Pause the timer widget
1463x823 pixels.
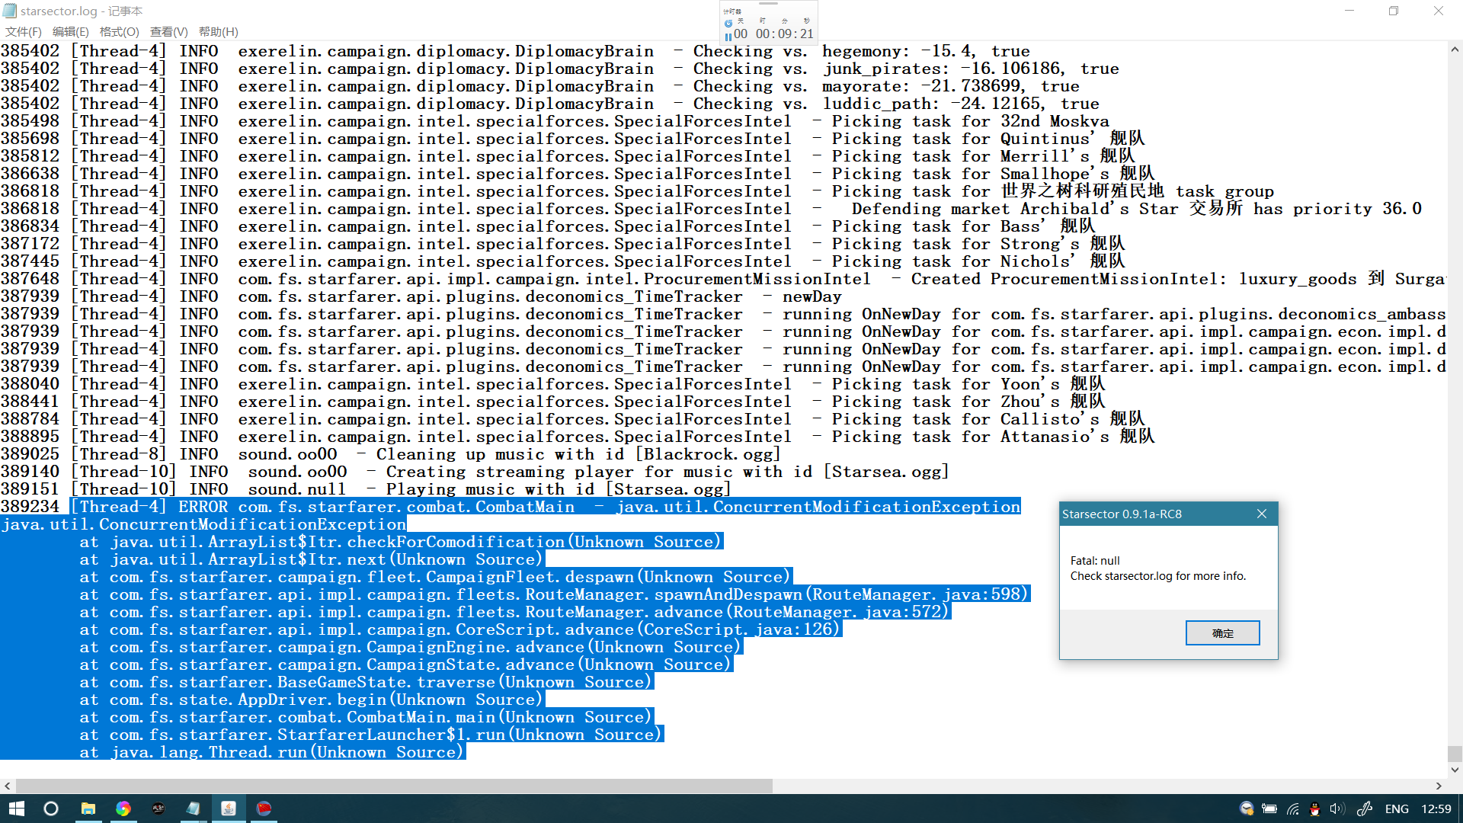[x=728, y=35]
